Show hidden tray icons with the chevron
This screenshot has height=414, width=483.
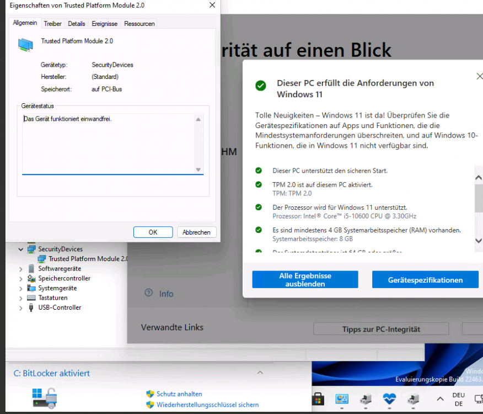440,399
